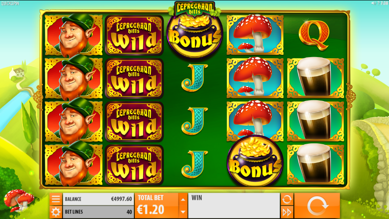Spin the reels with the large spin button

pyautogui.click(x=317, y=205)
